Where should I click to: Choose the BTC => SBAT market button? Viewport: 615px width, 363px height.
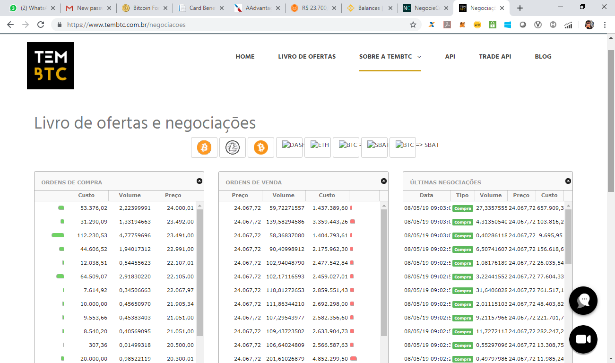coord(403,147)
